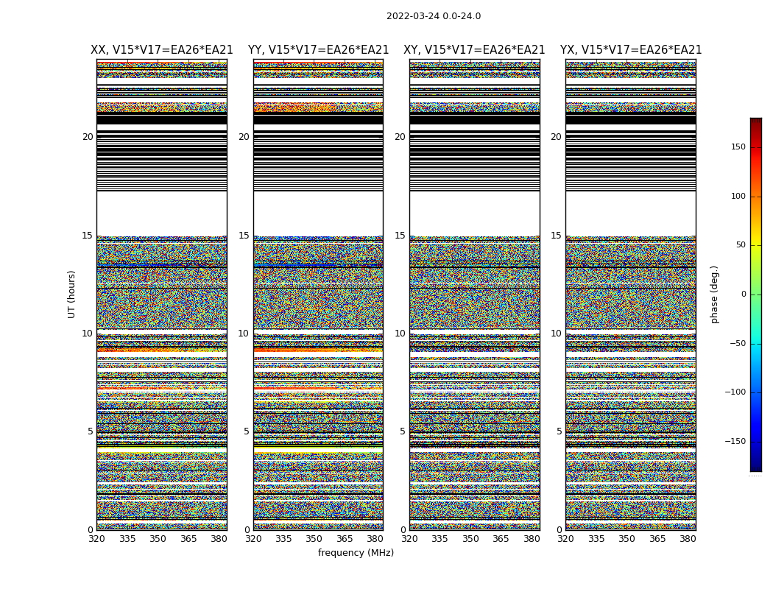Click the 365 MHz tick under XY panel
The height and width of the screenshot is (589, 773).
[x=501, y=539]
